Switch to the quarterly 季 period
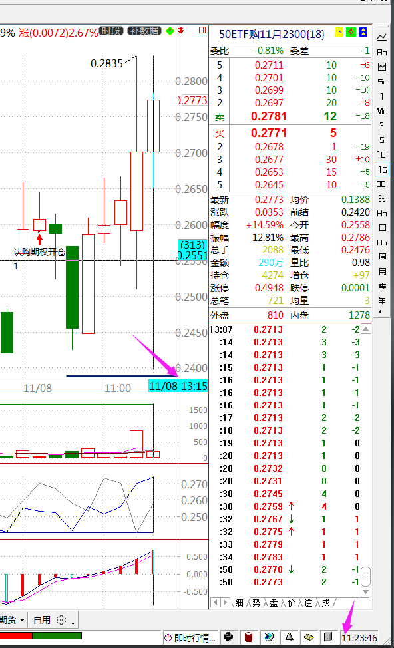 tap(382, 286)
